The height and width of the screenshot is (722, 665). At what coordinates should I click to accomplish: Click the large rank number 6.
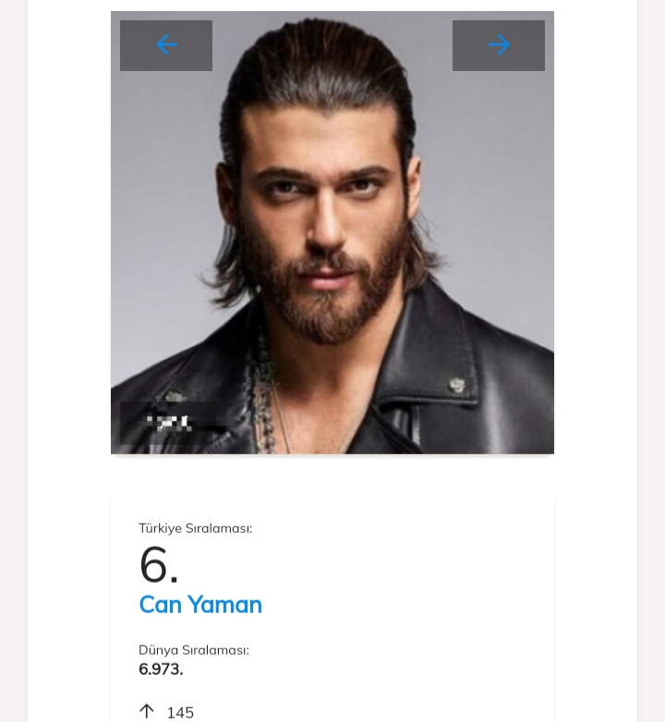tap(158, 564)
